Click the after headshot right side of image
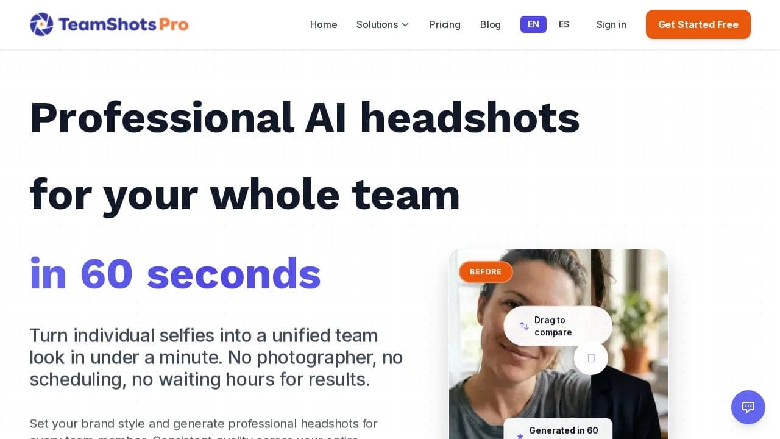Viewport: 780px width, 439px height. (629, 344)
